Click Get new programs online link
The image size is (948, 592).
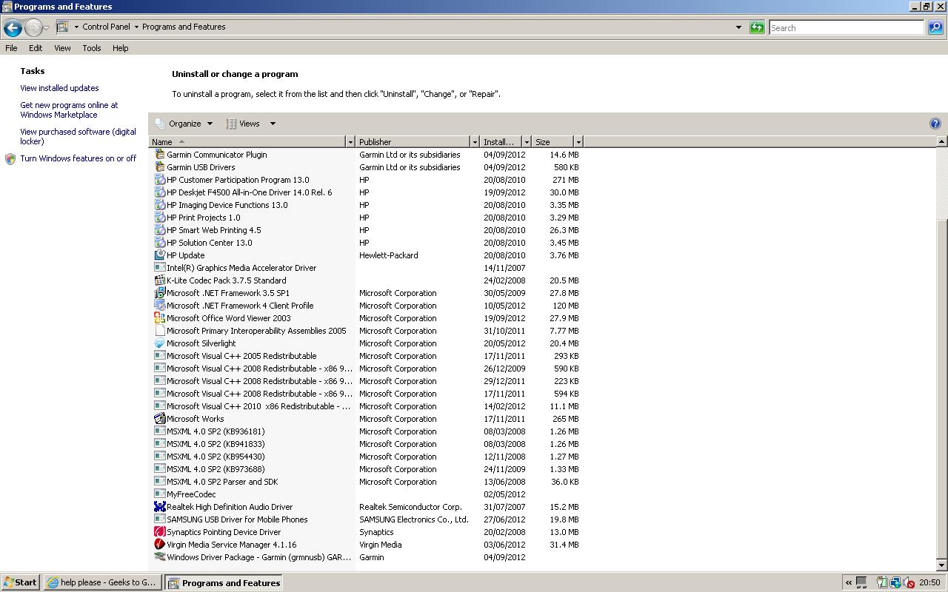pyautogui.click(x=69, y=110)
